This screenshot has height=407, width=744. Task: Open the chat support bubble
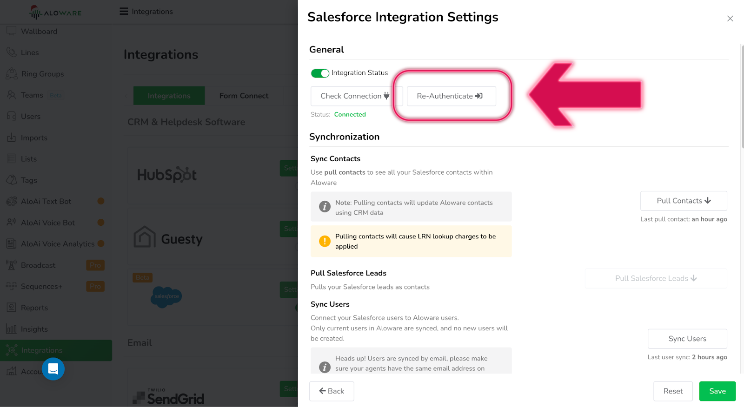53,369
